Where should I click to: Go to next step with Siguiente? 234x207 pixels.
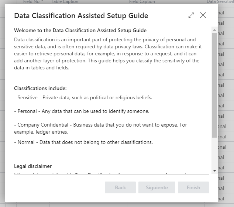157,187
